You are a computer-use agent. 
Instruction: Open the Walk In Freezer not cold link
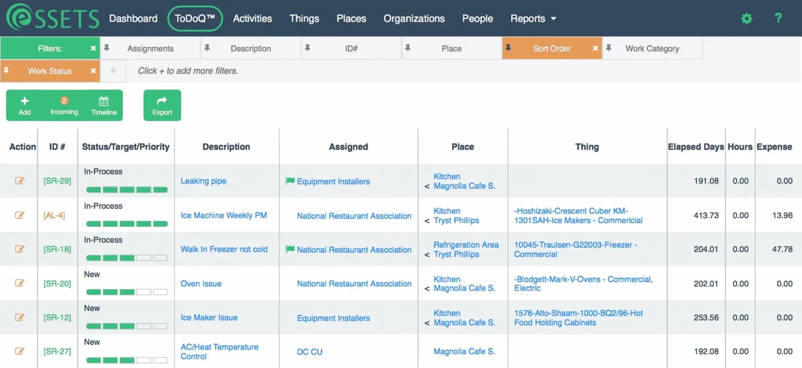click(224, 250)
